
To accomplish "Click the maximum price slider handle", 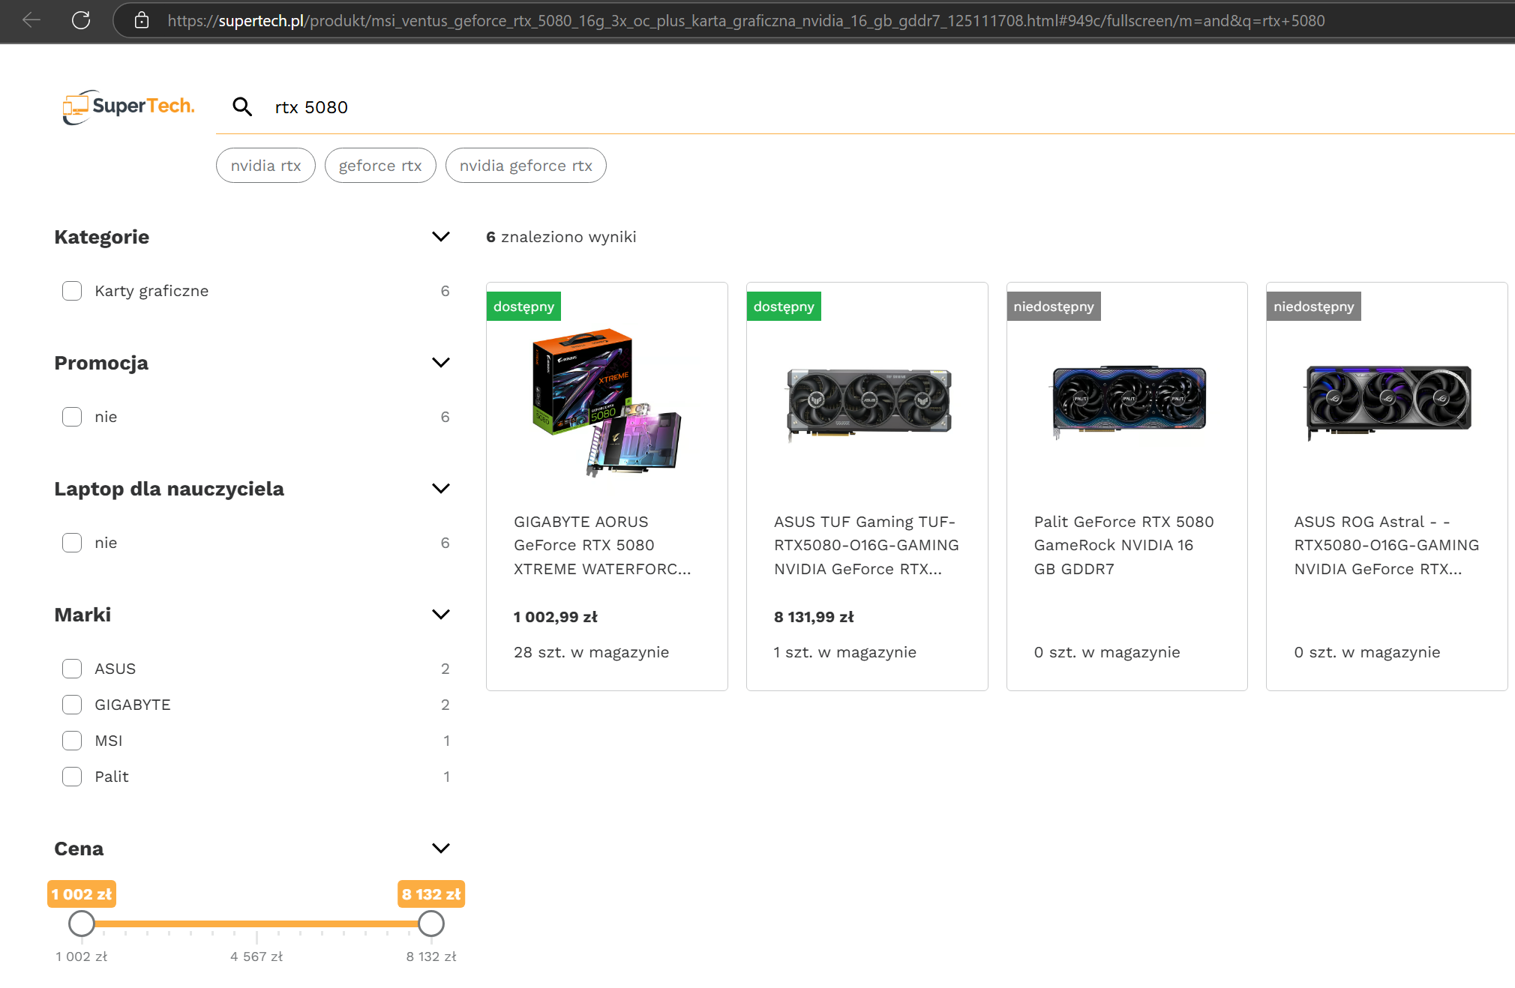I will click(431, 924).
